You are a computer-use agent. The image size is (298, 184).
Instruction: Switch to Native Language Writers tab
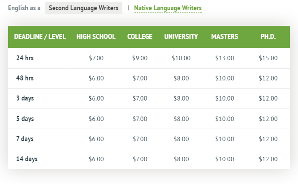click(x=168, y=8)
